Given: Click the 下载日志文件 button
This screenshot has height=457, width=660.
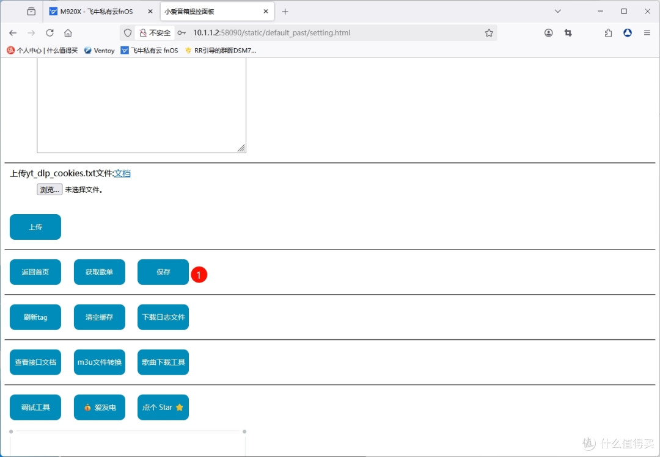Looking at the screenshot, I should click(x=163, y=317).
